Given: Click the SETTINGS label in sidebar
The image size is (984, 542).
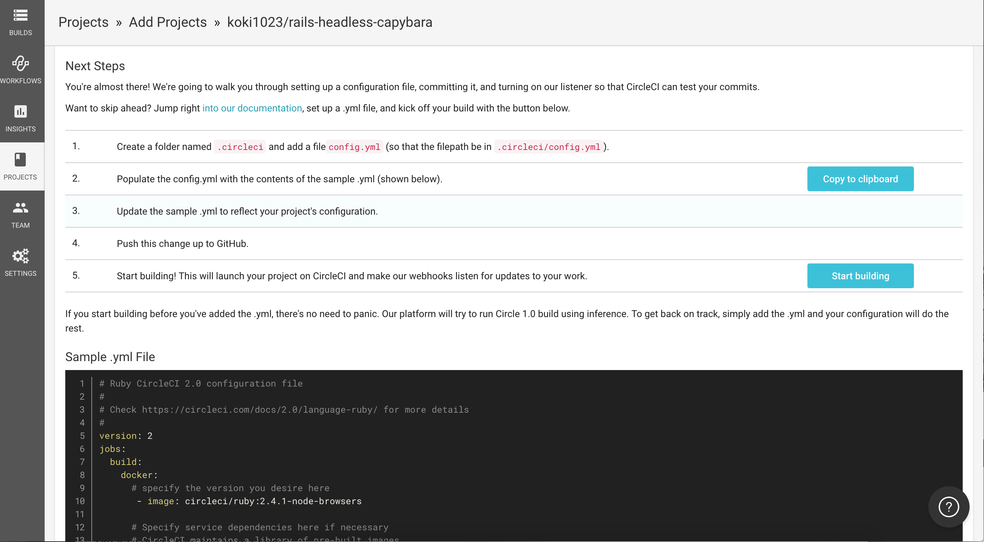Looking at the screenshot, I should 21,274.
